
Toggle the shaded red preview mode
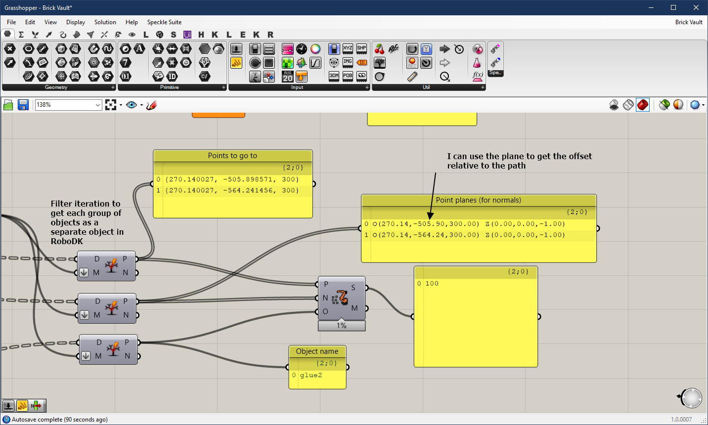click(x=643, y=105)
